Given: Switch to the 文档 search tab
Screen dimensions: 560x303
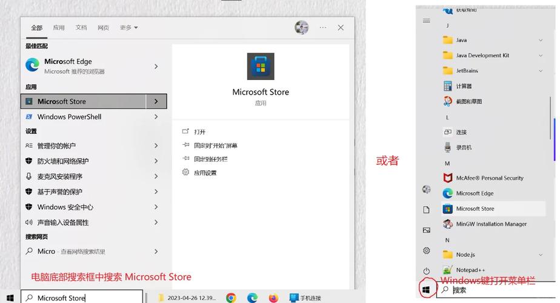Looking at the screenshot, I should tap(81, 27).
